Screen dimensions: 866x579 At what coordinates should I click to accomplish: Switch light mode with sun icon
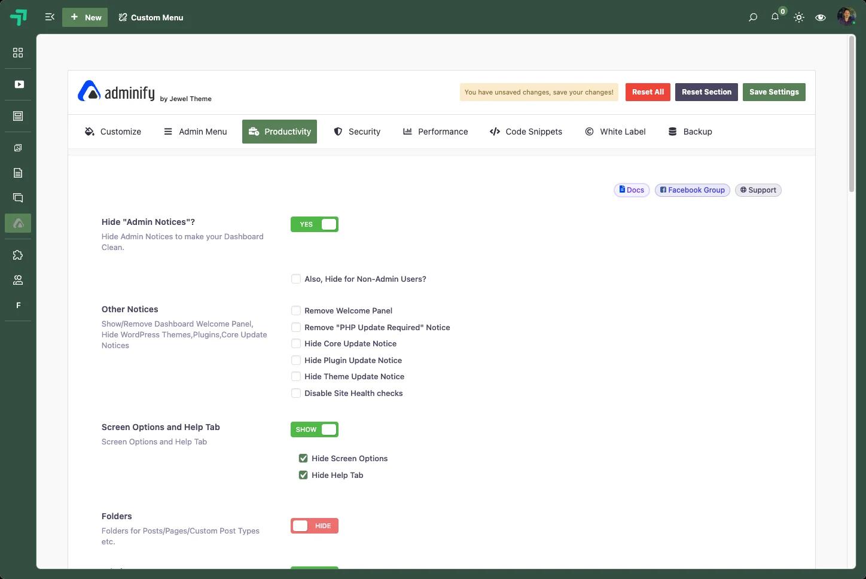[x=799, y=17]
